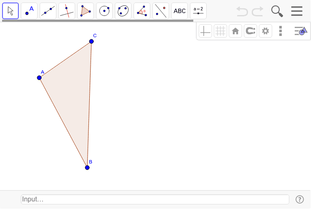Click the label of point C

click(95, 36)
